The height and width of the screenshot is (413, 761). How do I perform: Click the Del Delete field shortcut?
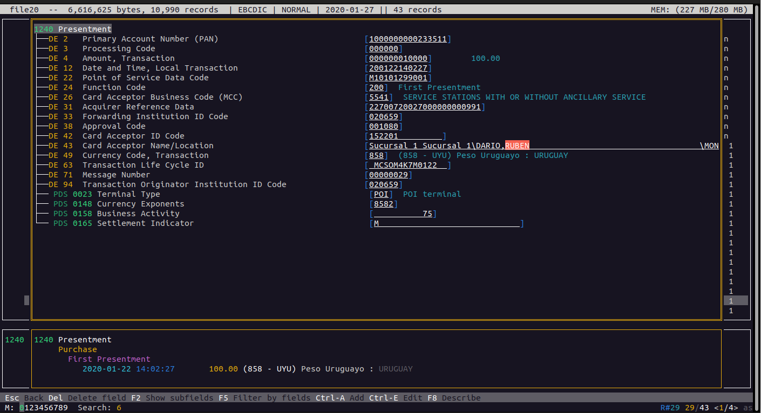coord(87,398)
